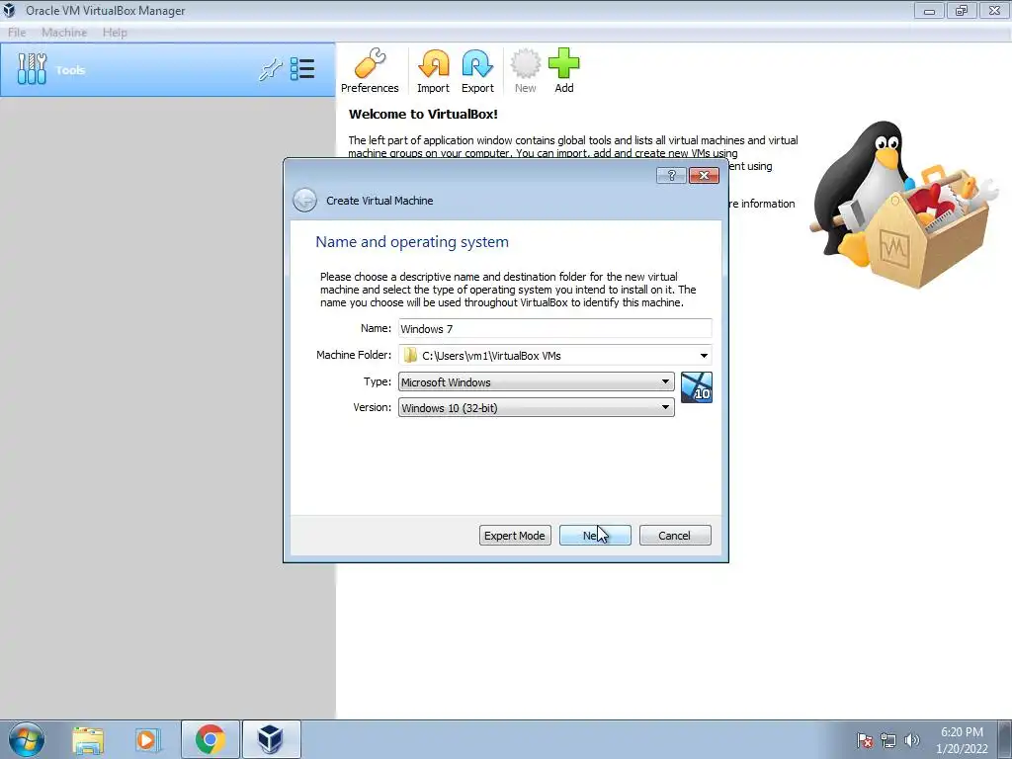
Task: Click the clock showing 6:20 PM
Action: coord(962,732)
